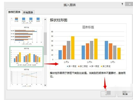Screen dimensions: 133x100
Task: Open the 所有图表 tab
Action: click(28, 12)
